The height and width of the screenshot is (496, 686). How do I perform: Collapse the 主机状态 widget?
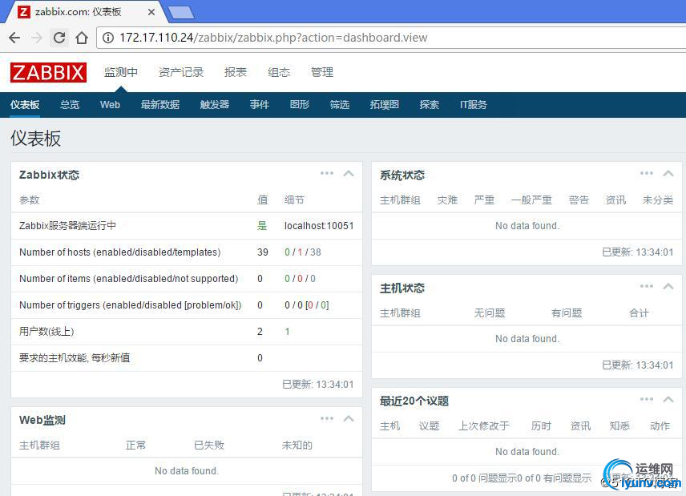pyautogui.click(x=668, y=287)
